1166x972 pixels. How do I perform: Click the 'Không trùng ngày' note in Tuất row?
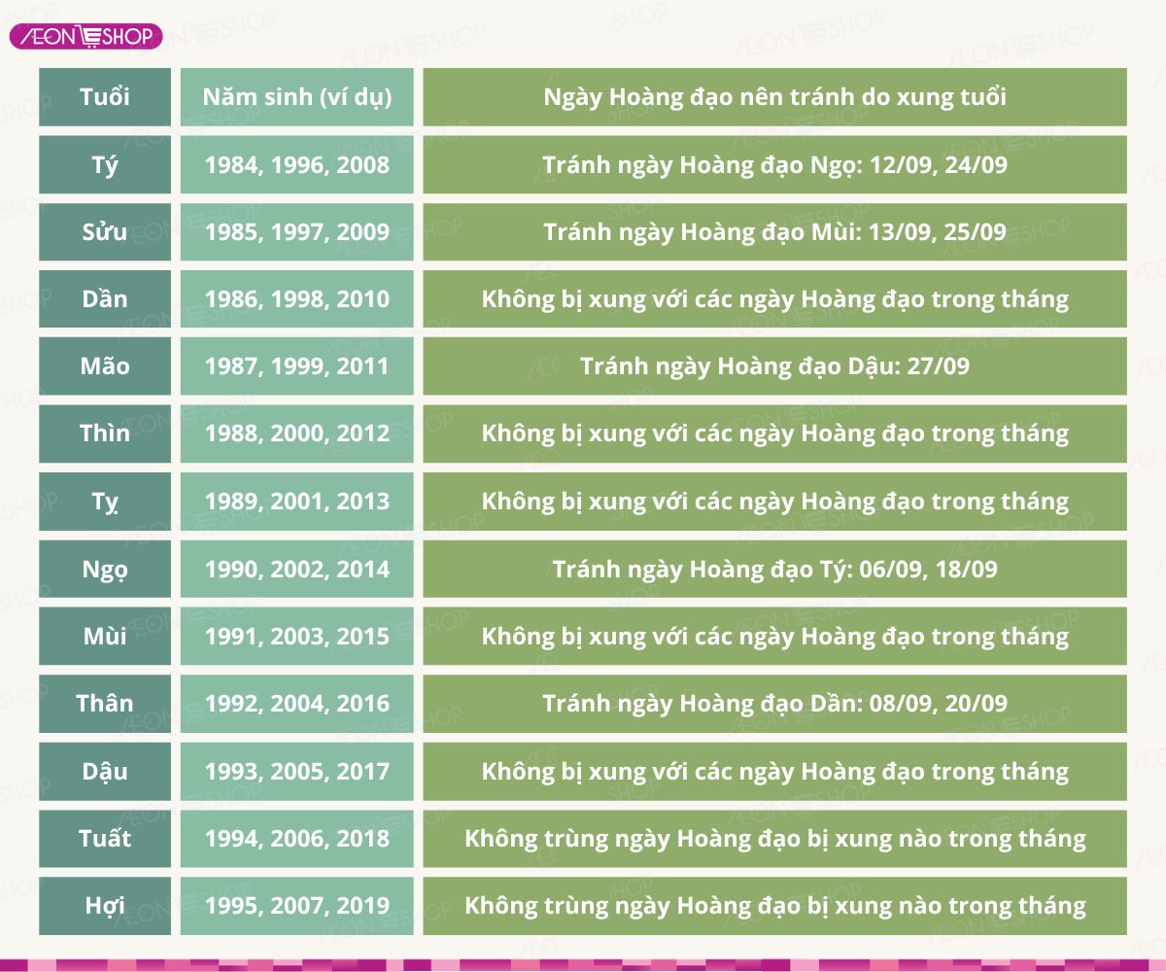pyautogui.click(x=774, y=839)
